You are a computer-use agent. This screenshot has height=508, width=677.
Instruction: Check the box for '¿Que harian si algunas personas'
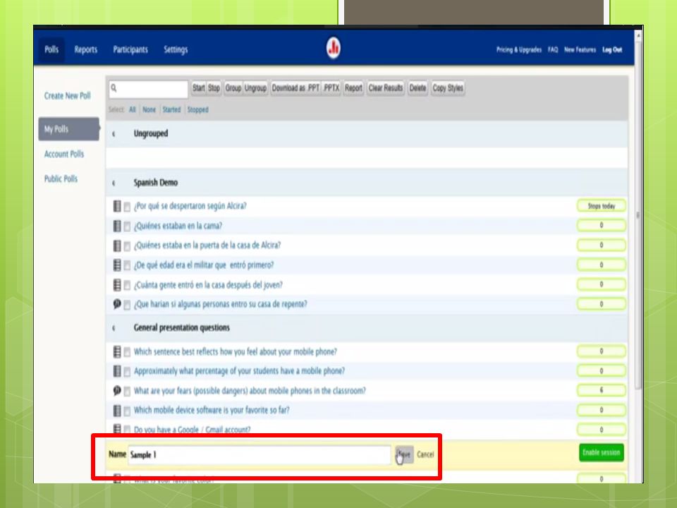pyautogui.click(x=127, y=305)
